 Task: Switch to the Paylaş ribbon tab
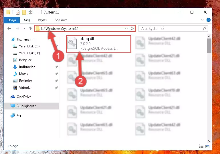42,20
